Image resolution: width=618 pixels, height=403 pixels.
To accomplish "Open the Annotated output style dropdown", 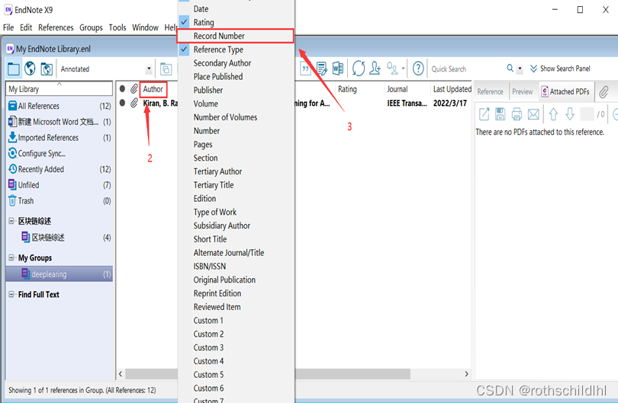I will click(149, 69).
